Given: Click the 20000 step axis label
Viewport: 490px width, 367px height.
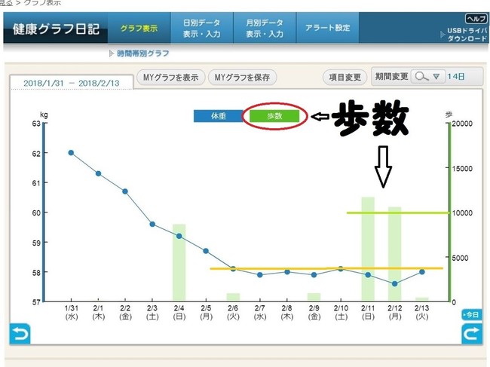Looking at the screenshot, I should click(x=462, y=124).
